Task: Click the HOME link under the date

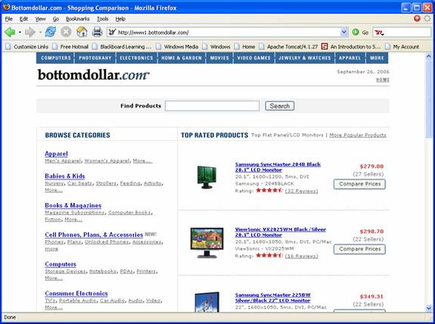Action: coord(383,79)
